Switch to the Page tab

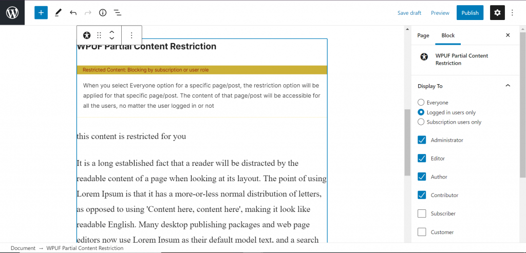(x=423, y=35)
